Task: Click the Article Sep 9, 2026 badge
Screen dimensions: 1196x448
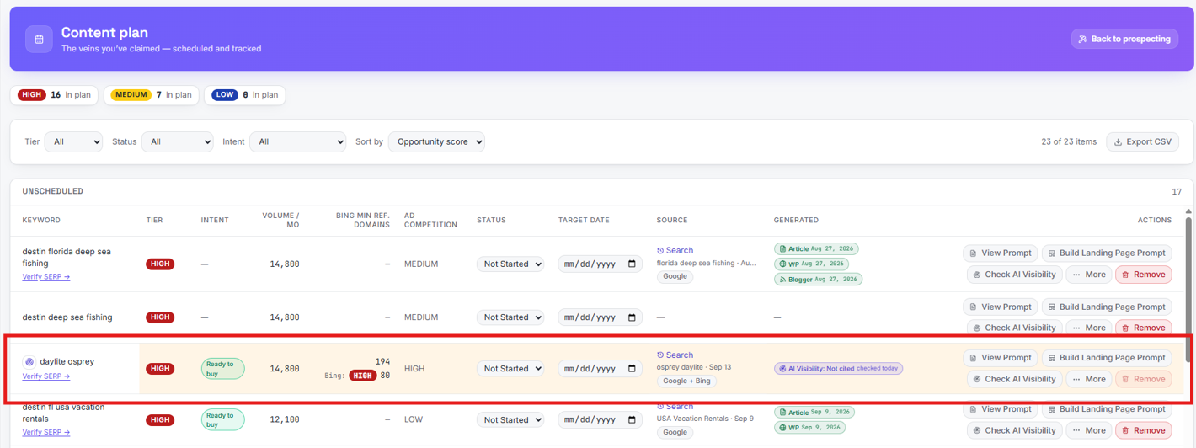Action: pos(814,413)
